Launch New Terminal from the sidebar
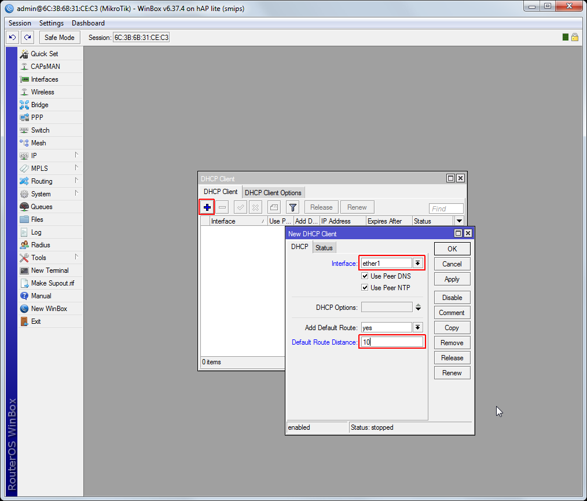The width and height of the screenshot is (587, 501). pos(49,270)
